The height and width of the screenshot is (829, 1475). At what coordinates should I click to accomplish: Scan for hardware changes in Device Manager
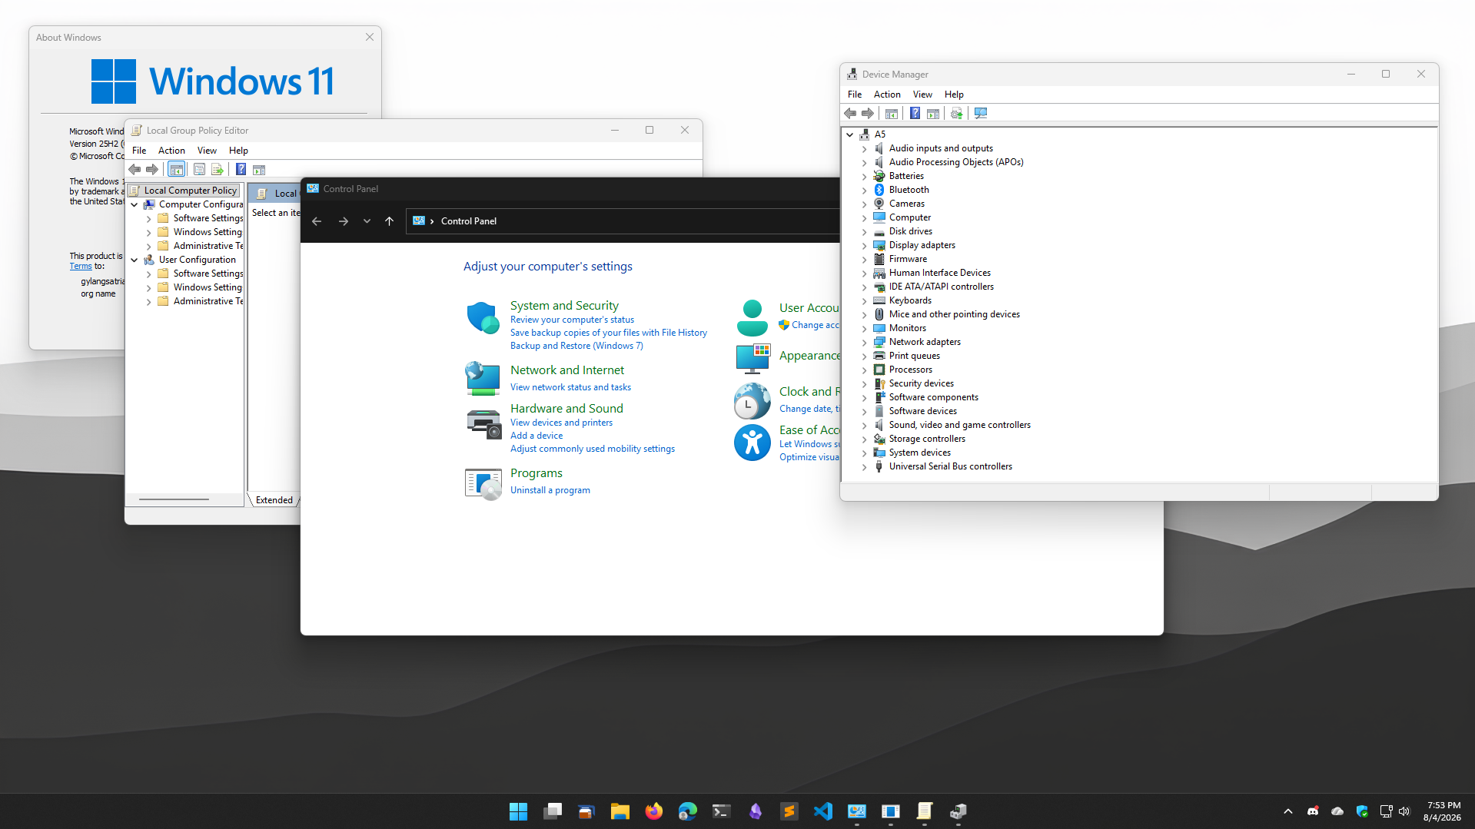(981, 113)
